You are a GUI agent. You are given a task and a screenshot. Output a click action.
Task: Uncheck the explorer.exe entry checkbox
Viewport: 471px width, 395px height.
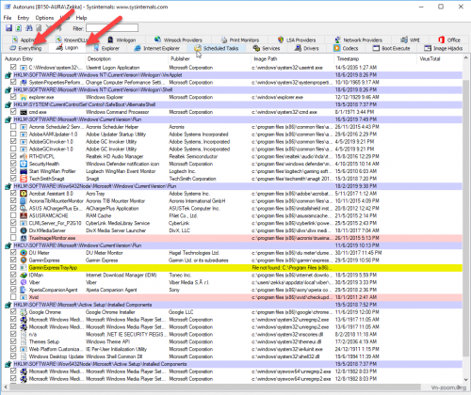tap(13, 97)
